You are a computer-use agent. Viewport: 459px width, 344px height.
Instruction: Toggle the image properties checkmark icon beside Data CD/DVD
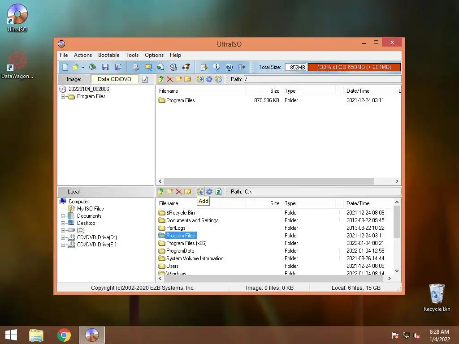coord(145,79)
